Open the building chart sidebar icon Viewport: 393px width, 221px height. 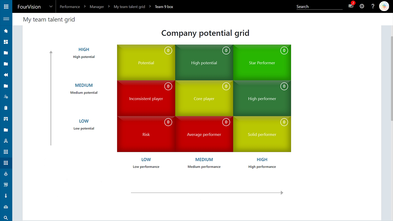click(x=6, y=207)
